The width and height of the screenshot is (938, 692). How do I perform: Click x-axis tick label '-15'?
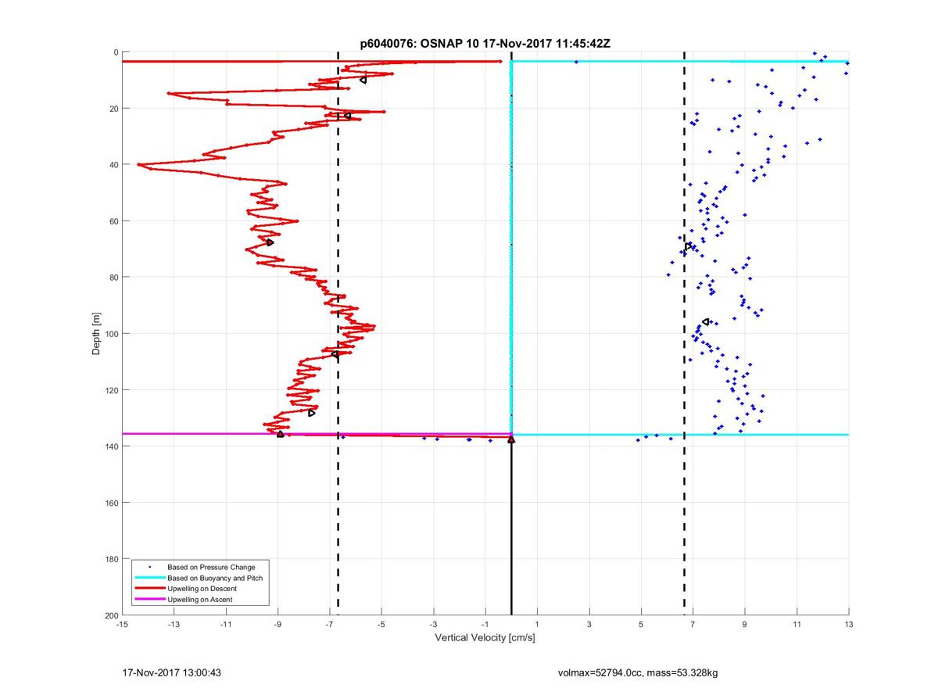coord(122,624)
